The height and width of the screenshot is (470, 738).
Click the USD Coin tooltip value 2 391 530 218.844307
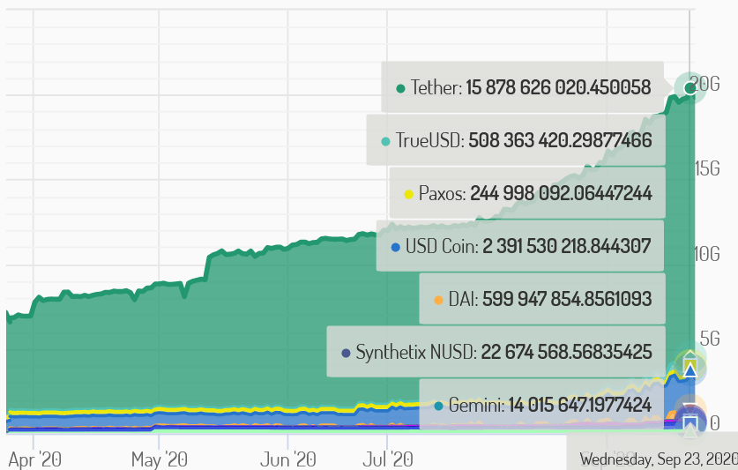coord(567,246)
